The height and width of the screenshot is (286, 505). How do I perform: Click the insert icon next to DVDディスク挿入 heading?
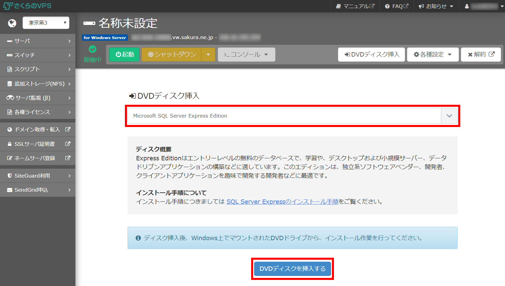[132, 96]
